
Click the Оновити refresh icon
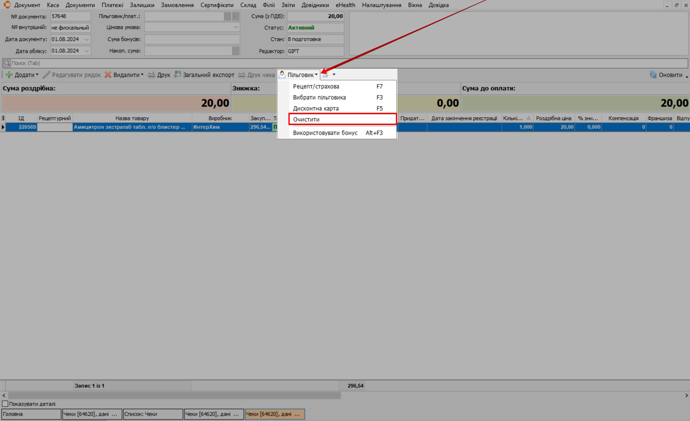653,75
